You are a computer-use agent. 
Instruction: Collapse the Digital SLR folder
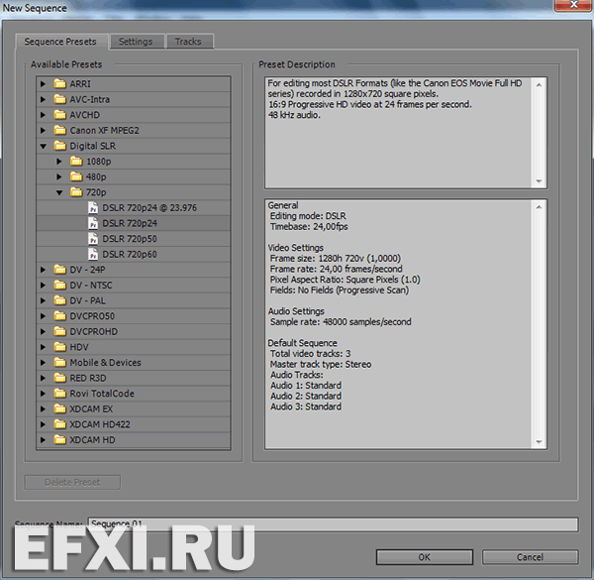44,146
